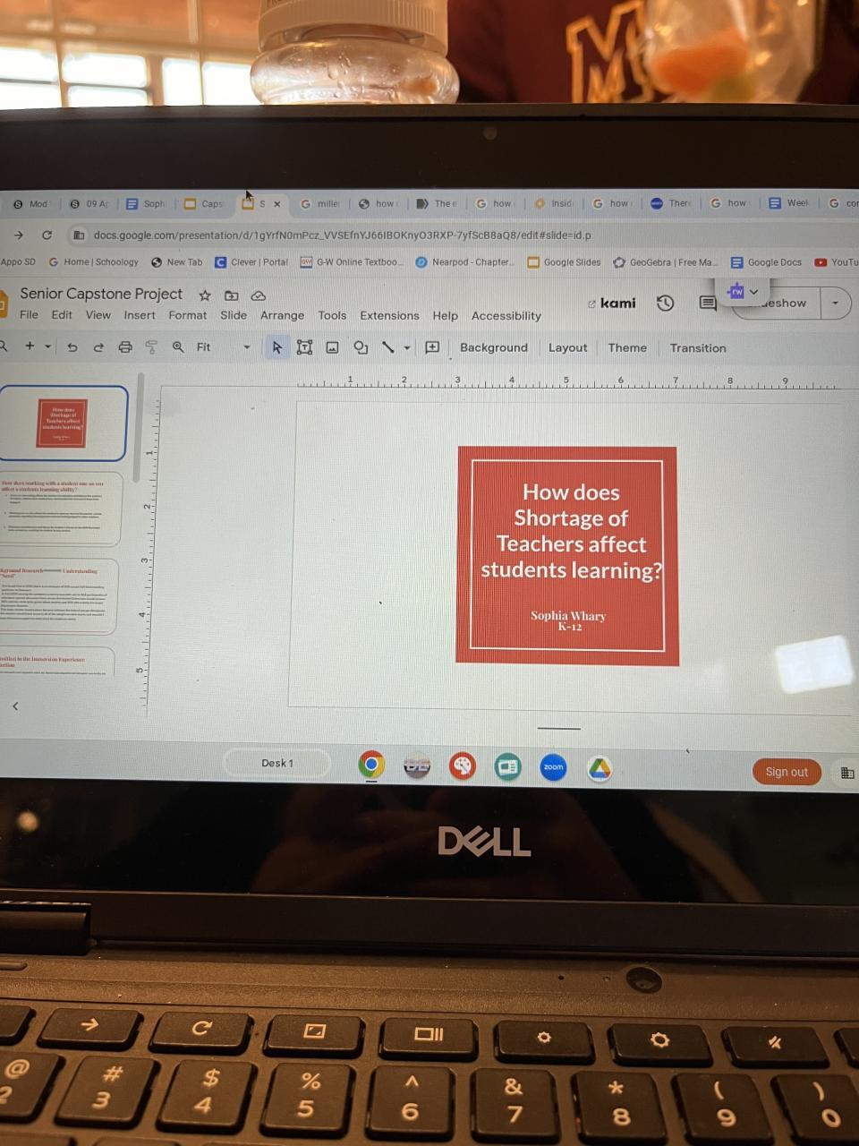The height and width of the screenshot is (1146, 859).
Task: Open the Arrange menu
Action: pos(283,315)
